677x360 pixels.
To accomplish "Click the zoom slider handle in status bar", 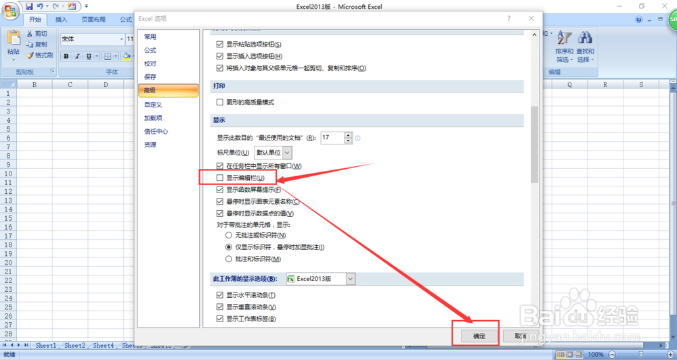I will [x=640, y=355].
